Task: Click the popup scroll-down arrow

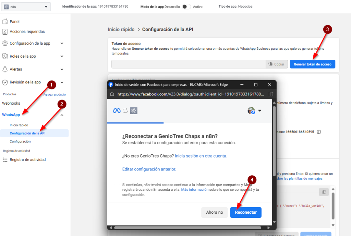Action: [x=274, y=222]
